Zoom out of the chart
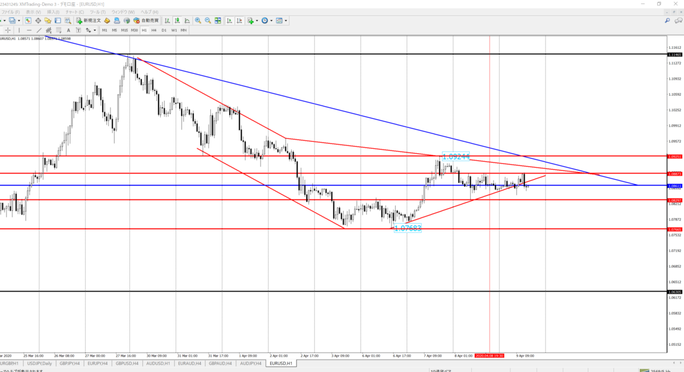Screen dimensions: 684x372 [x=207, y=21]
